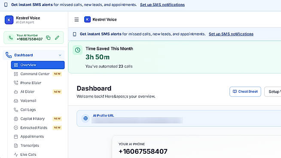Click the large +16067558407 under Your AI Phone

[143, 152]
